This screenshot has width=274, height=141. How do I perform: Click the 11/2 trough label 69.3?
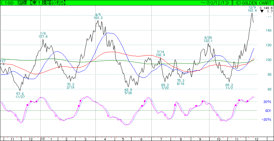229,85
